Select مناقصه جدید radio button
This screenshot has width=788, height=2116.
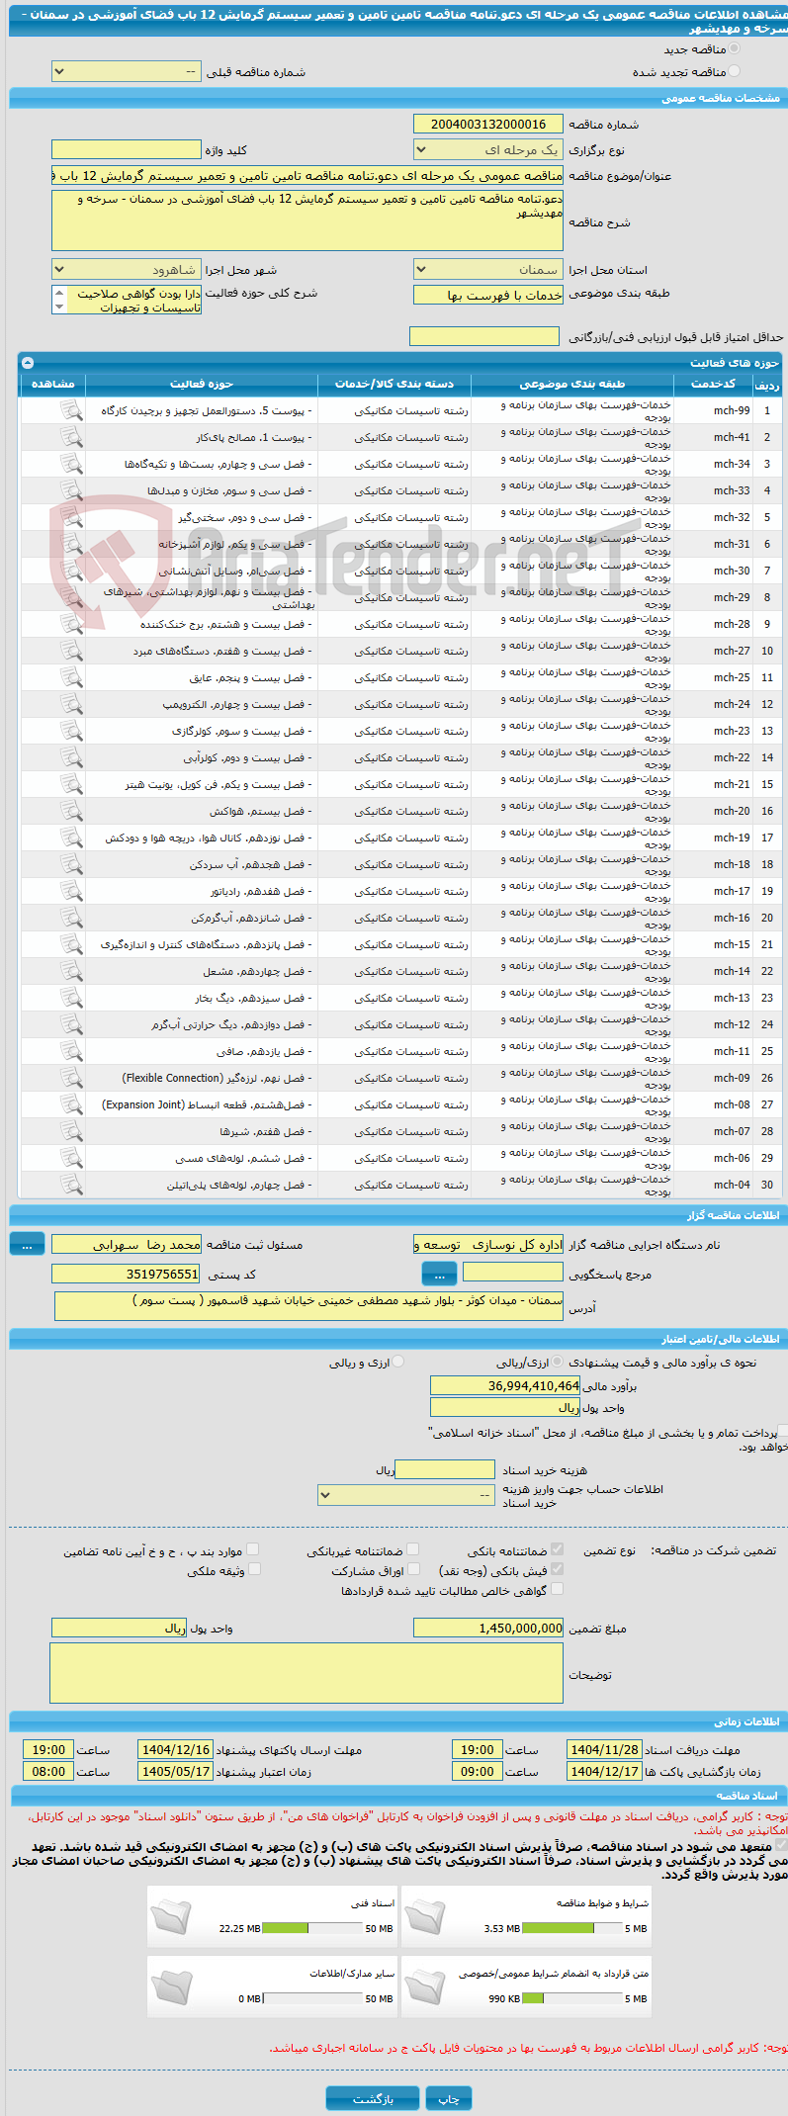pos(734,48)
